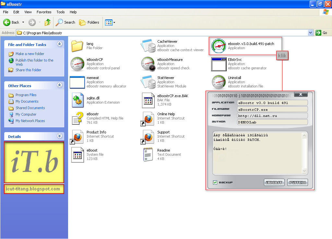This screenshot has height=239, width=332.
Task: Collapse the Other Places panel
Action: click(60, 85)
